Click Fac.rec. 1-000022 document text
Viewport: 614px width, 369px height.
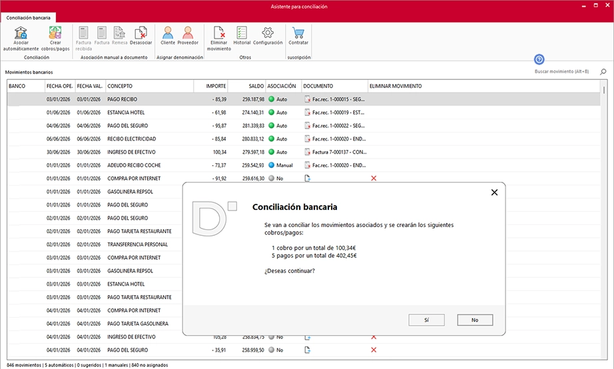[338, 126]
